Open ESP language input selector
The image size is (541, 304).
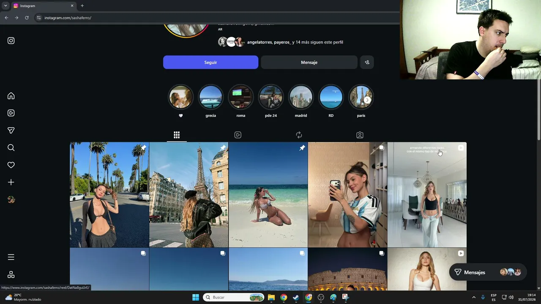494,297
